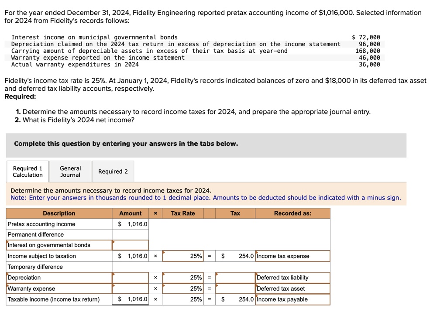The height and width of the screenshot is (309, 447).
Task: Click the Interest on governmental bonds amount cell
Action: pyautogui.click(x=131, y=245)
